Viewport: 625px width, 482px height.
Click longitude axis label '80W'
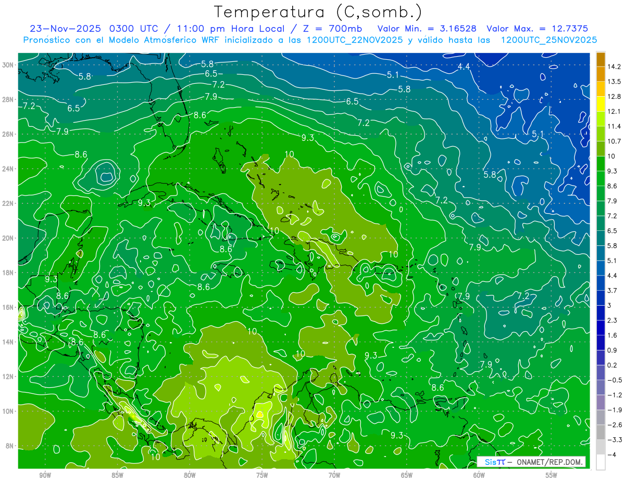point(190,475)
